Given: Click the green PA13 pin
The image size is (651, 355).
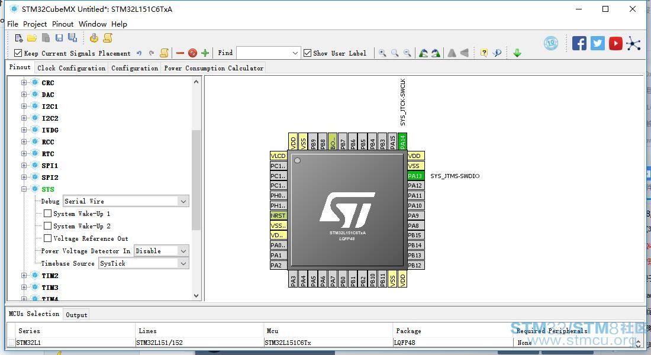Looking at the screenshot, I should click(415, 176).
